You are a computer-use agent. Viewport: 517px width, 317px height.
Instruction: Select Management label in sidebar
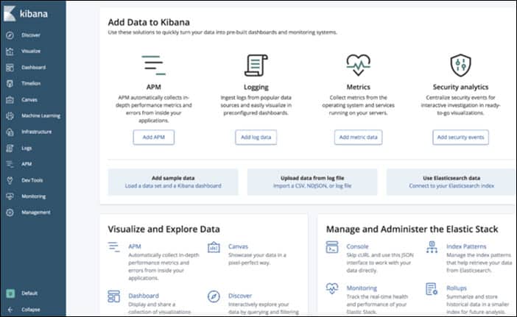click(x=36, y=213)
